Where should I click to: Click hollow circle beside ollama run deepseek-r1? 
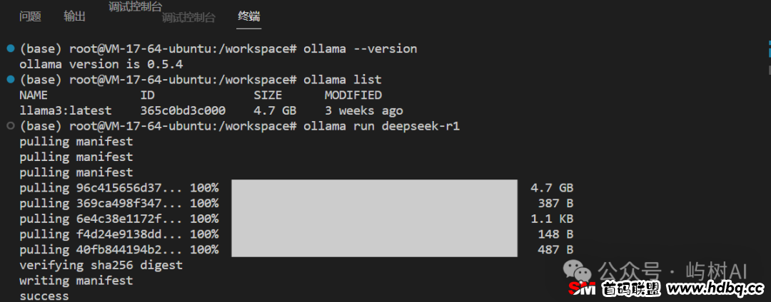[x=11, y=126]
